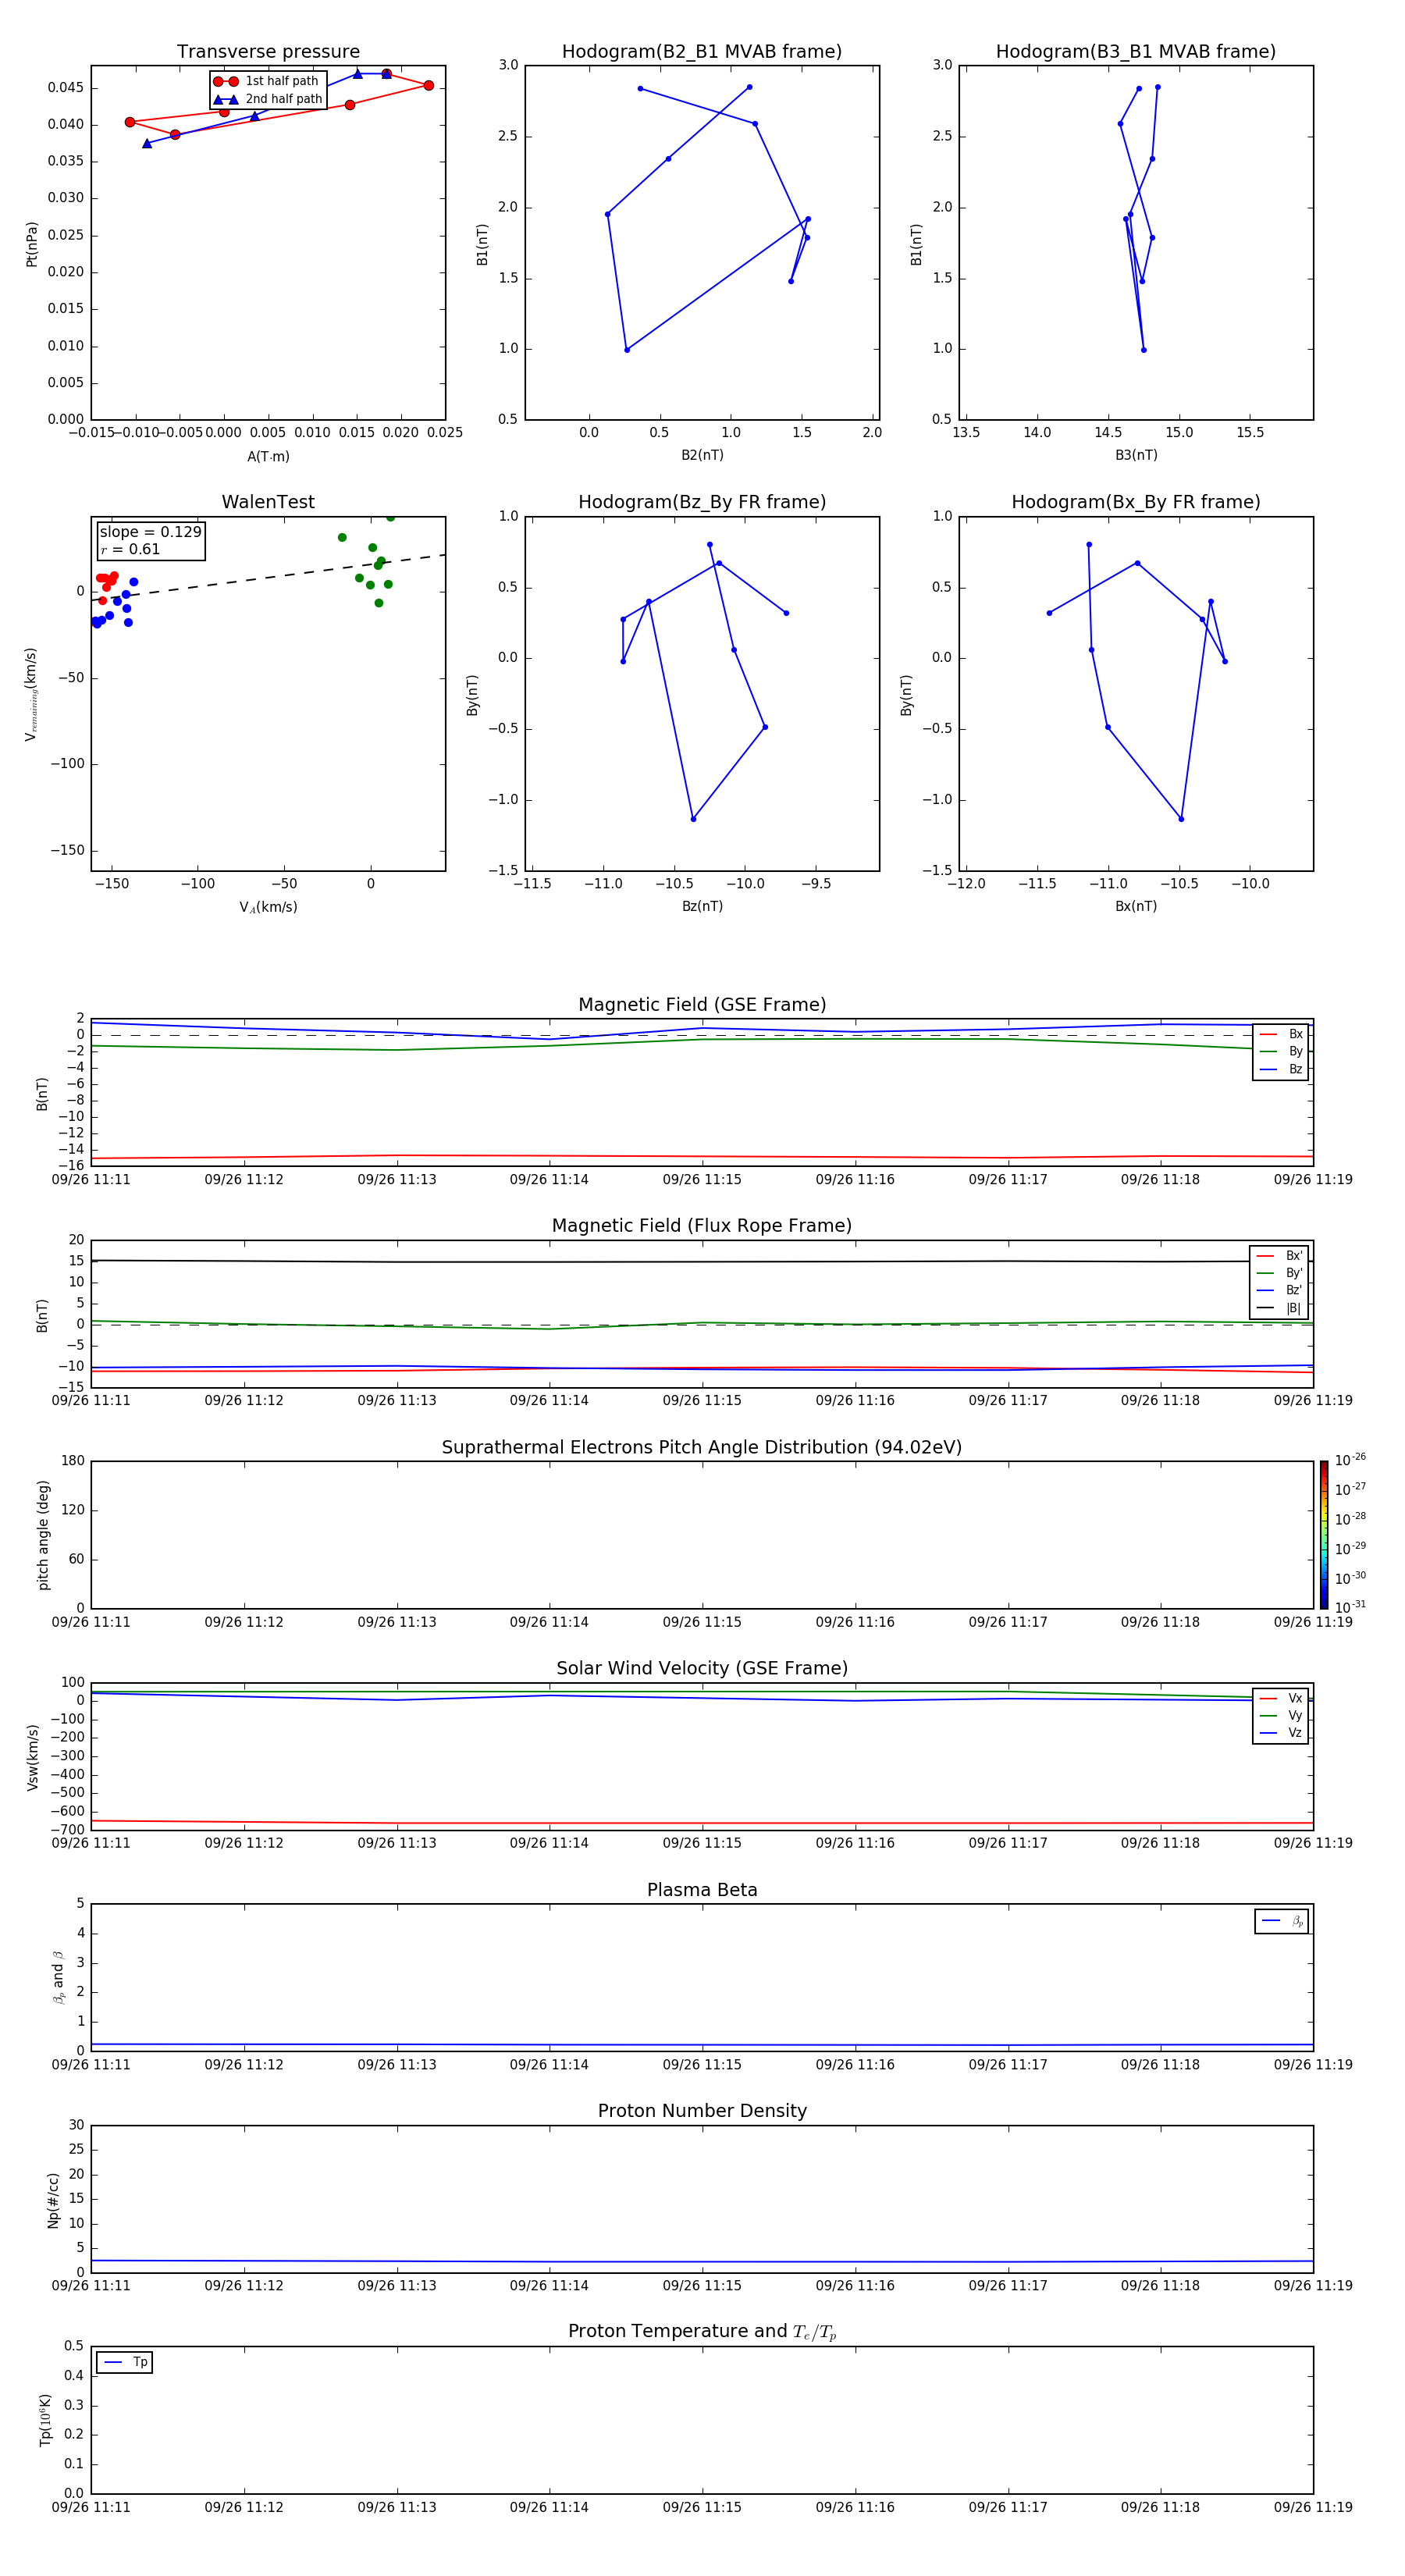Select the "Hodogram(B2_B1 MVAB frame)" title
The image size is (1405, 2576).
coord(702,52)
